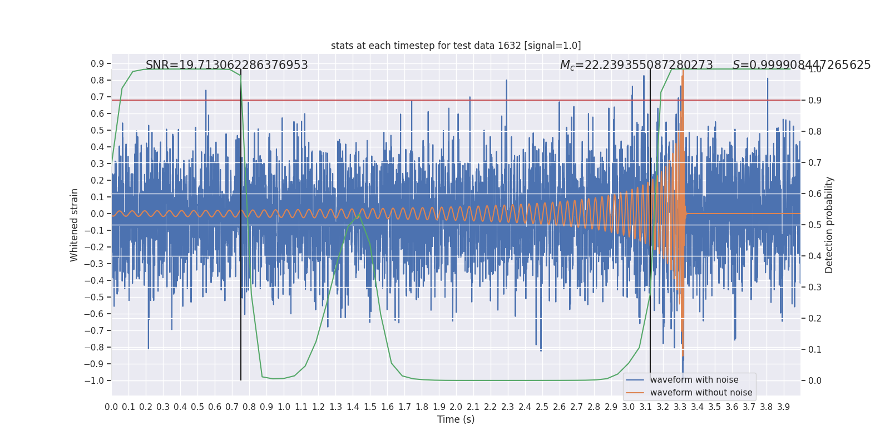
Task: Click the x-axis tick label 2.3
Action: (x=508, y=407)
